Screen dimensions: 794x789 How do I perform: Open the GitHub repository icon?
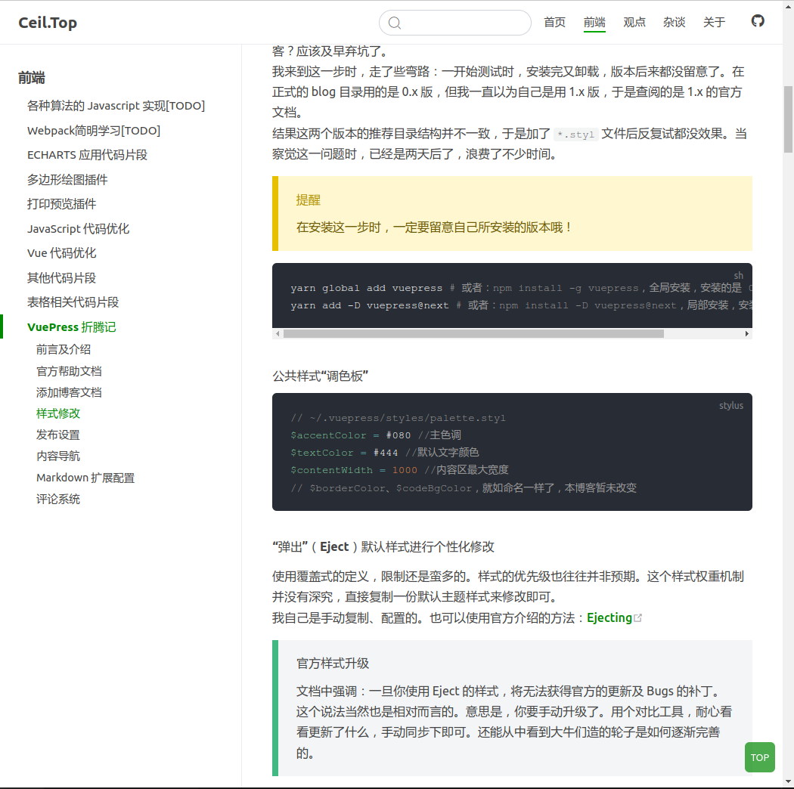click(x=758, y=22)
